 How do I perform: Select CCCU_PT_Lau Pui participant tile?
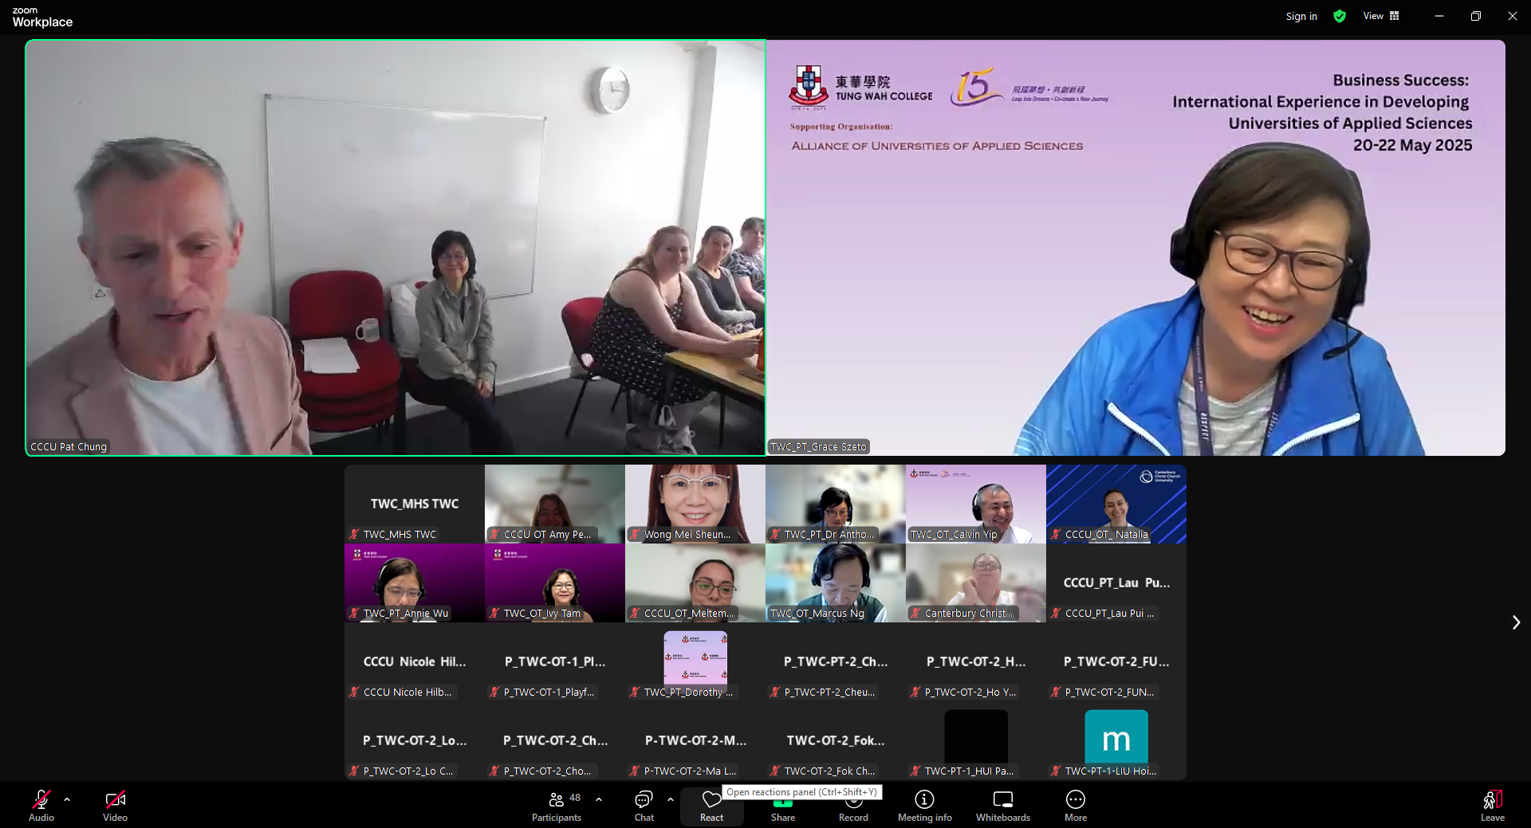coord(1116,583)
